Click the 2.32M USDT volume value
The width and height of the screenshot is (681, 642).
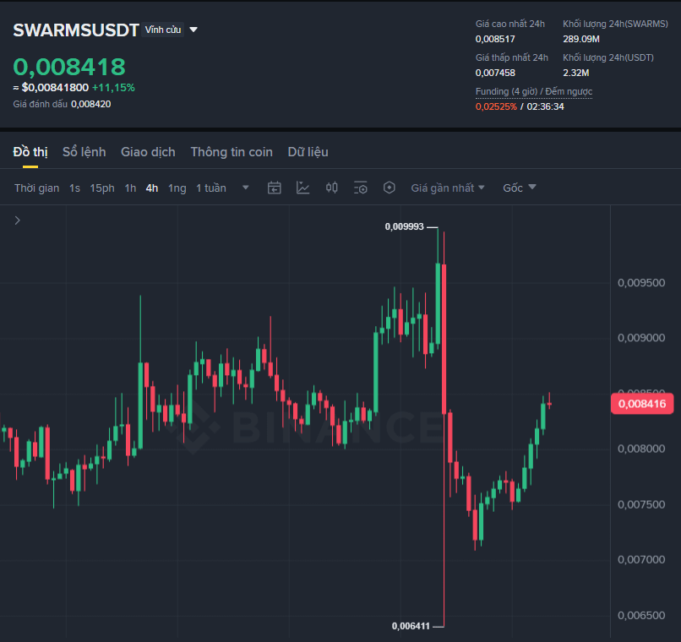pyautogui.click(x=576, y=73)
